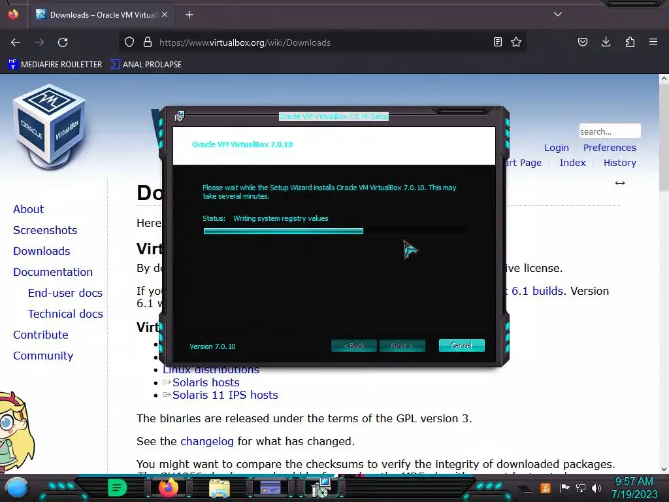Click the browser forward arrow
The height and width of the screenshot is (502, 669).
coord(39,42)
